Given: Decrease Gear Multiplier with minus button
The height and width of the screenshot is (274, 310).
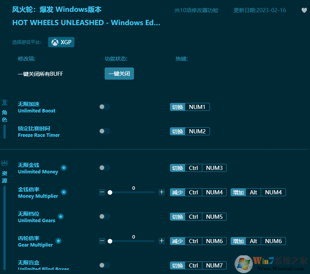Looking at the screenshot, I should 102,241.
